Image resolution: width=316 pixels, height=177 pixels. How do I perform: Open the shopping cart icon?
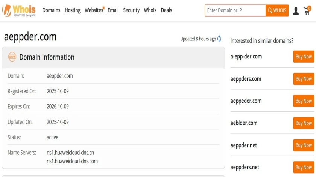[307, 10]
